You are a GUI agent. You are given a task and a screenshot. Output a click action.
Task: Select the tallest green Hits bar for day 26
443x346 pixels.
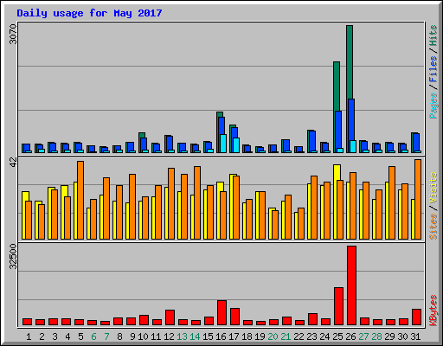[x=350, y=62]
